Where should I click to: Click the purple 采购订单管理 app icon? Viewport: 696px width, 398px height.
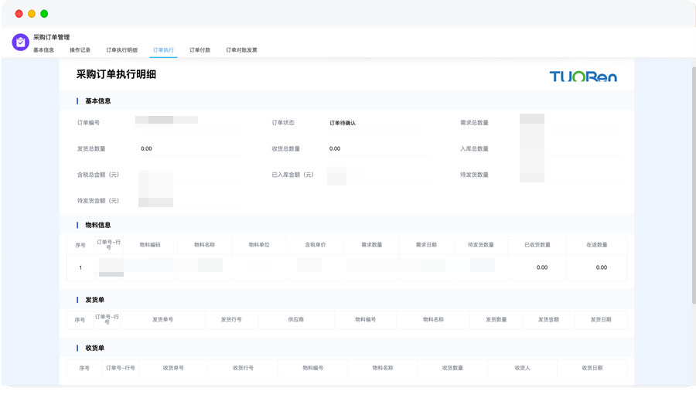tap(20, 43)
